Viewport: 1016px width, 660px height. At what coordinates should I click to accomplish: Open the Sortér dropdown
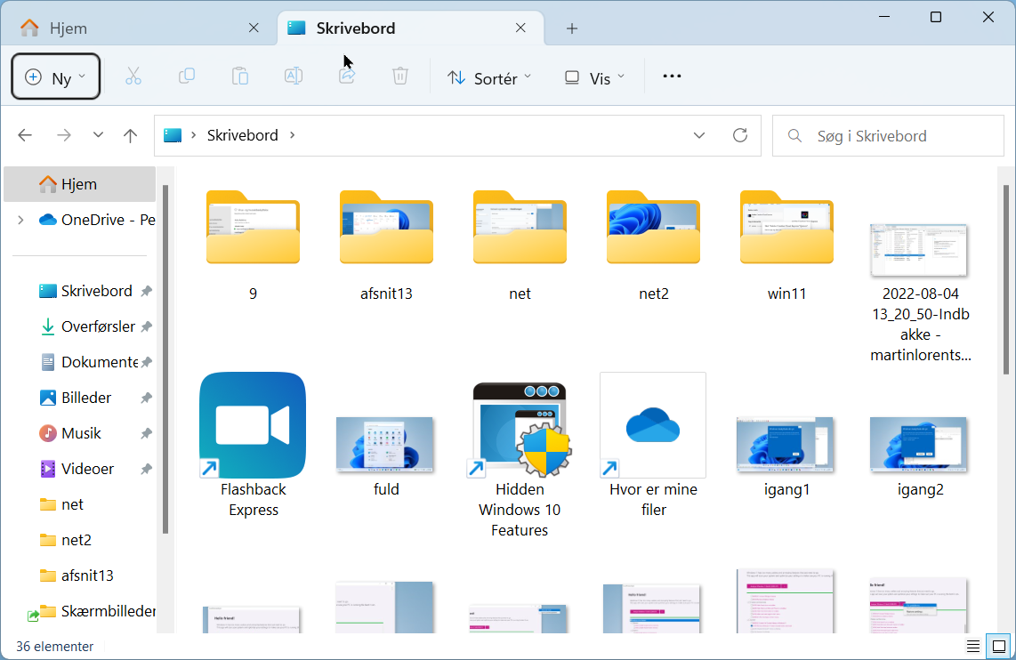[489, 78]
